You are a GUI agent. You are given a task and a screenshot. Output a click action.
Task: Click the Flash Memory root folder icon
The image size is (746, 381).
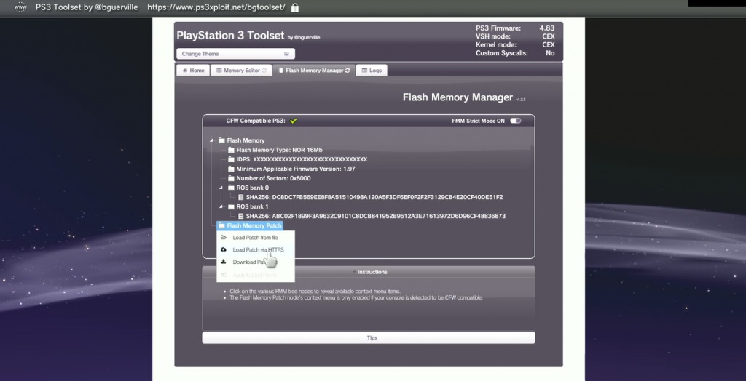point(221,140)
